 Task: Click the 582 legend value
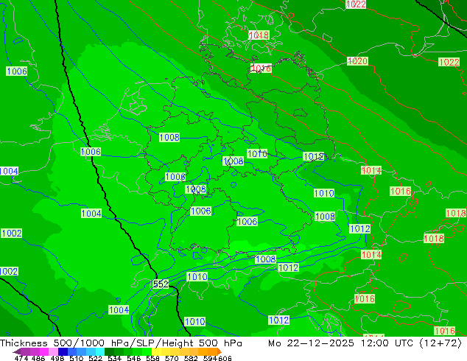191,358
